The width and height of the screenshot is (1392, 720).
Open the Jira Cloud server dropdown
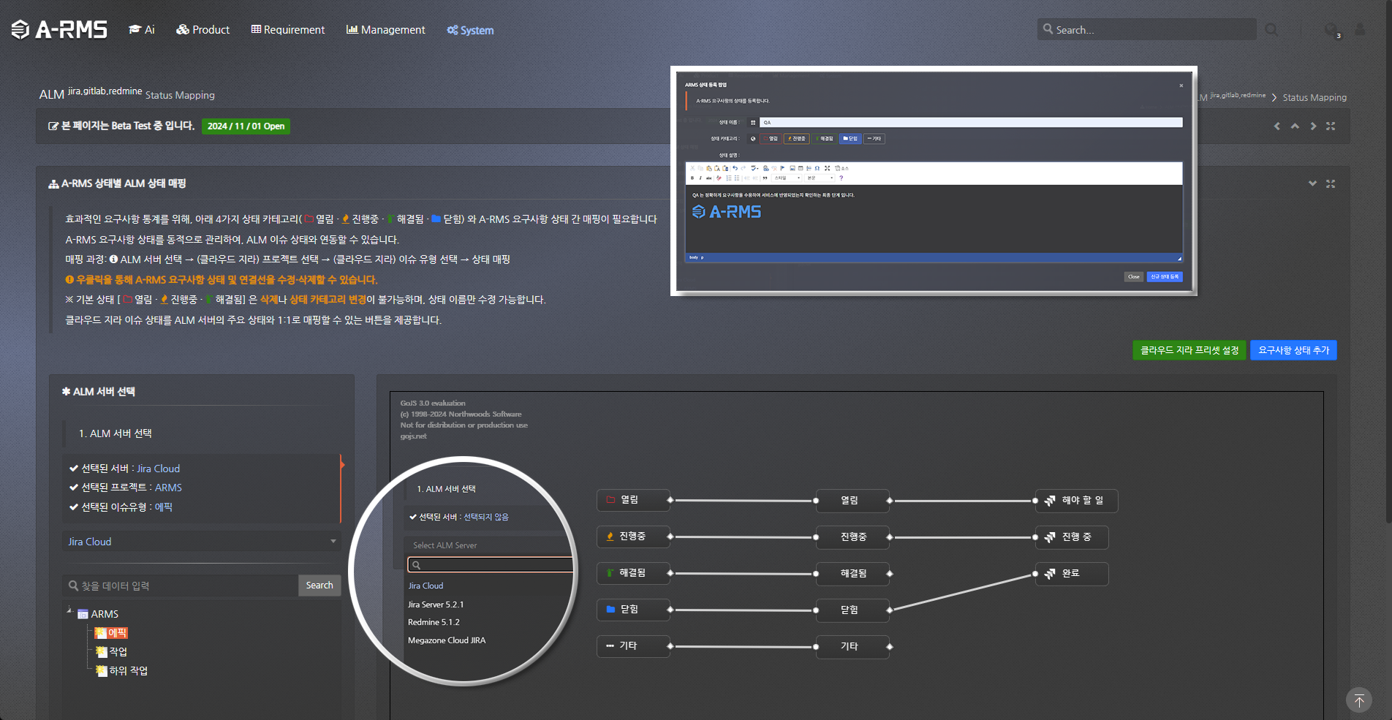pyautogui.click(x=201, y=542)
